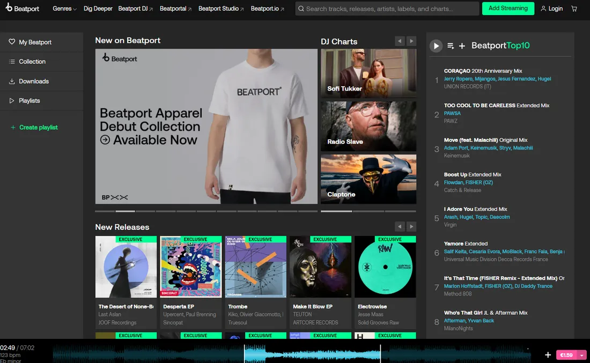
Task: Open the Claptone DJ chart
Action: (x=368, y=179)
